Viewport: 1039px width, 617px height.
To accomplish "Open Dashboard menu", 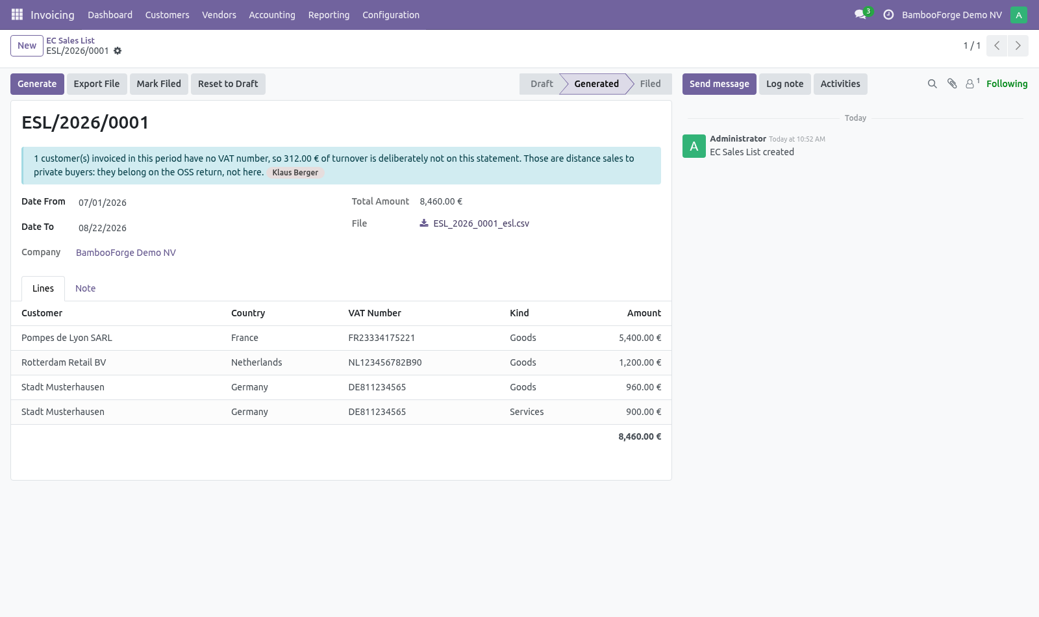I will pyautogui.click(x=110, y=15).
